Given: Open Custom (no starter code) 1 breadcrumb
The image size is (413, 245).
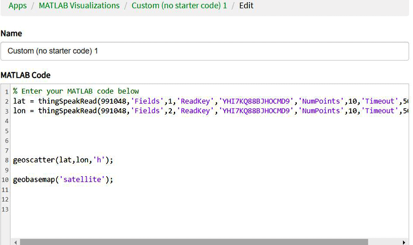Looking at the screenshot, I should (x=179, y=6).
